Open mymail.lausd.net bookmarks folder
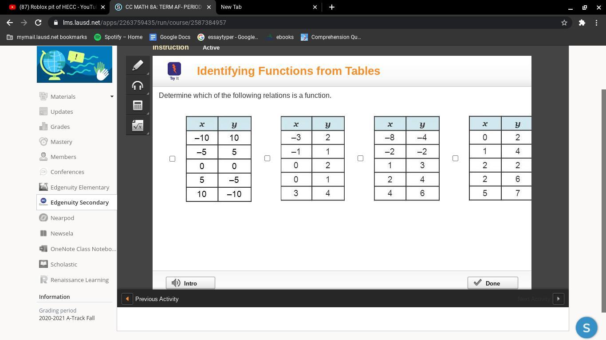 [x=47, y=37]
